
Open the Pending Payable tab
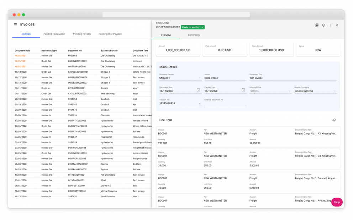point(82,34)
